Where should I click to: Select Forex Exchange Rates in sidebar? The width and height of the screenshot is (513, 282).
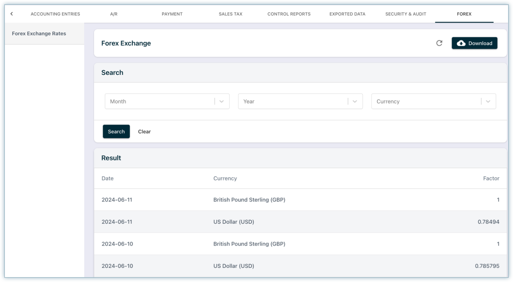tap(39, 33)
